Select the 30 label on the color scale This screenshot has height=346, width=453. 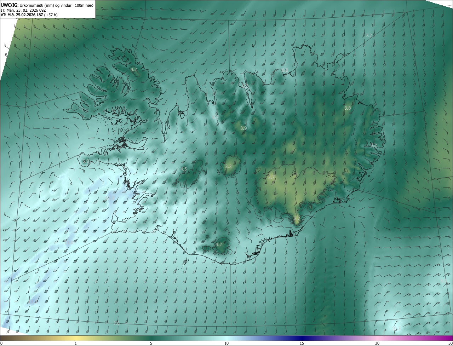pos(377,343)
